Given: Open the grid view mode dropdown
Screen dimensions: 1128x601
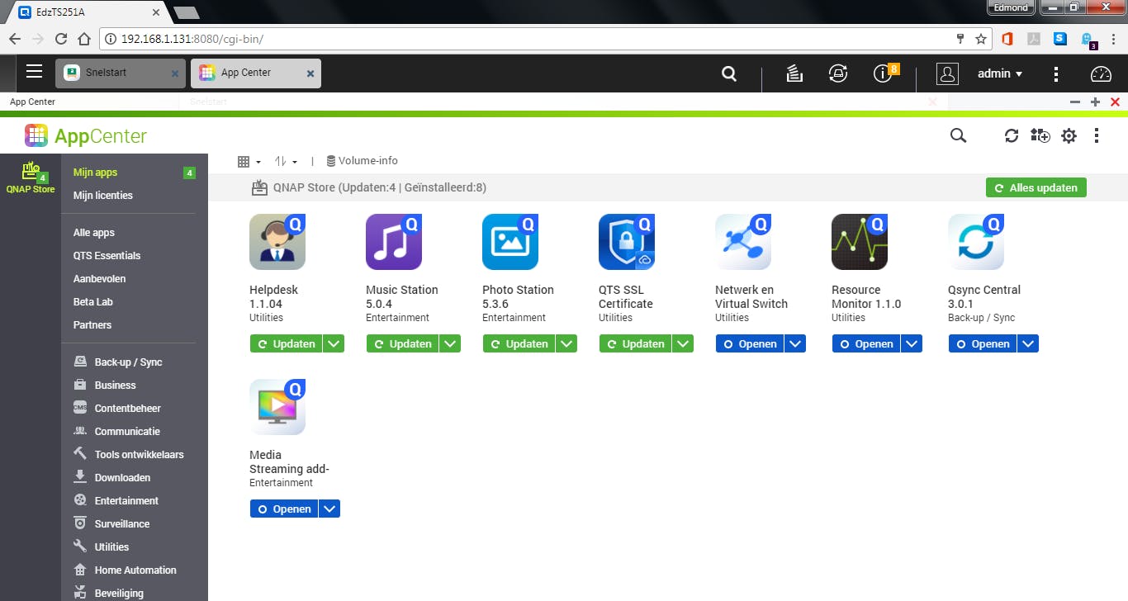Looking at the screenshot, I should [x=249, y=162].
